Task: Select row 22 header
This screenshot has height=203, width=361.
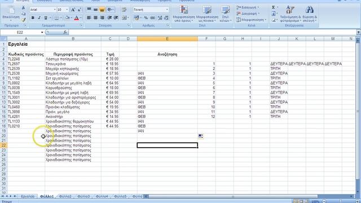Action: point(3,145)
